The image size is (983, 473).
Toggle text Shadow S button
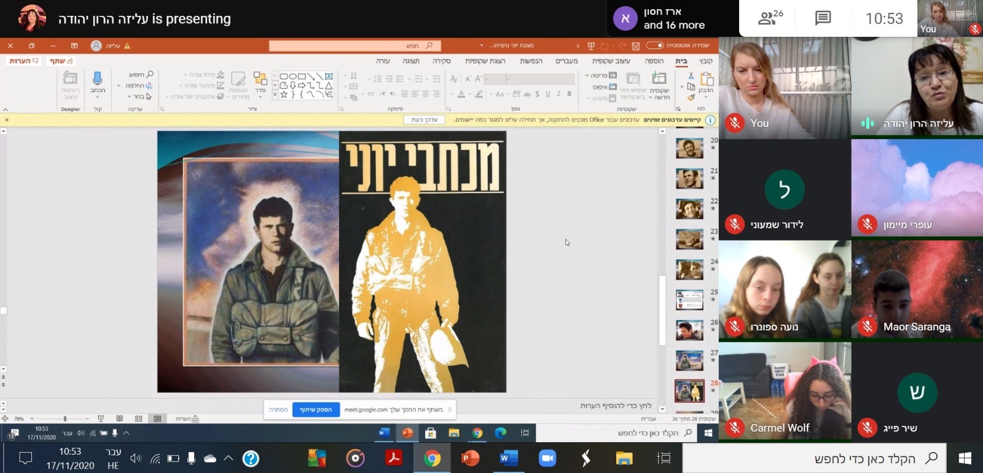pos(537,94)
